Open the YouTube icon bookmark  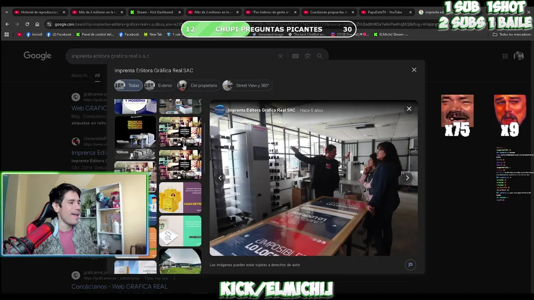pyautogui.click(x=20, y=35)
